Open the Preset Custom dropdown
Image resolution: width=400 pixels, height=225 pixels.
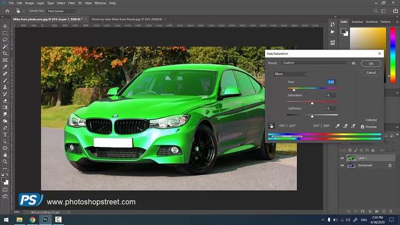(315, 62)
